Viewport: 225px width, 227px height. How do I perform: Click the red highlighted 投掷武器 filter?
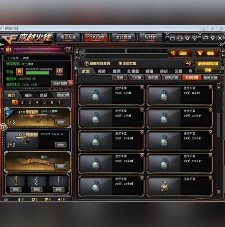pyautogui.click(x=192, y=78)
